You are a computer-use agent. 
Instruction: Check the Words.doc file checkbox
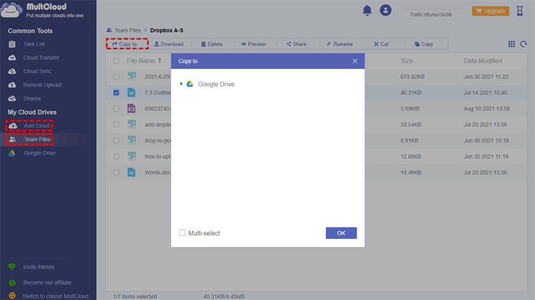pyautogui.click(x=116, y=172)
